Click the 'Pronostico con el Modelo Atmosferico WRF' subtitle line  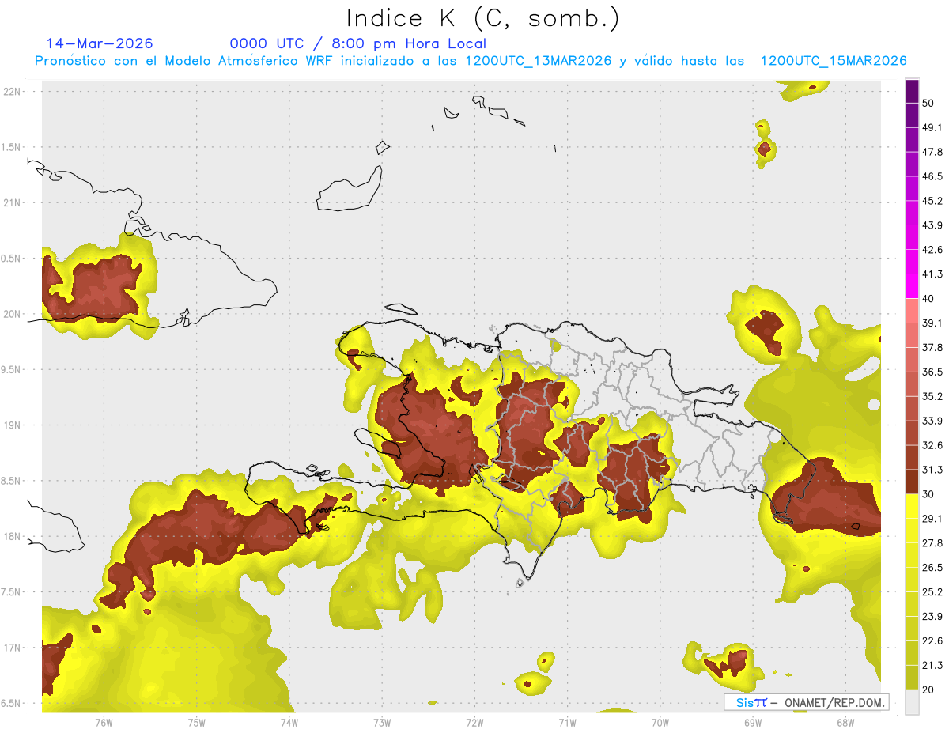[x=471, y=61]
